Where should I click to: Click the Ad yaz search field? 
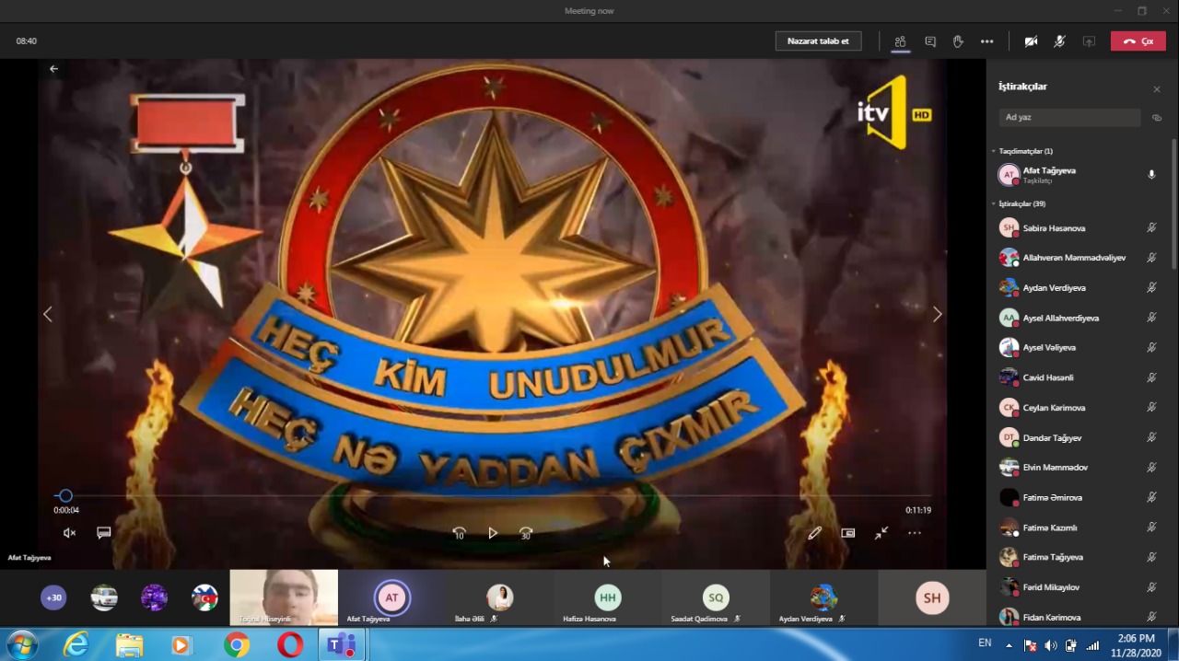[1069, 117]
